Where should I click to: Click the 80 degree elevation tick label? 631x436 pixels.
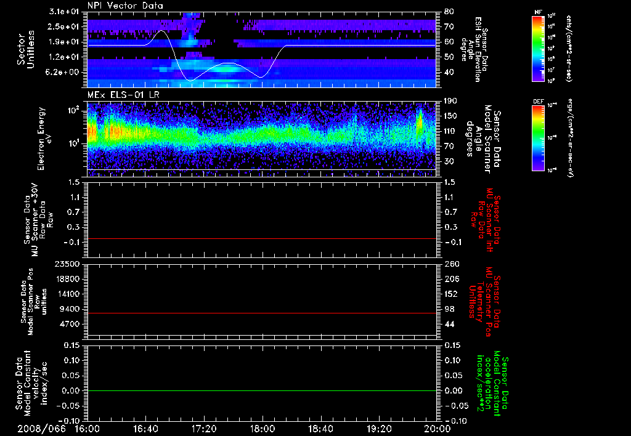click(449, 12)
